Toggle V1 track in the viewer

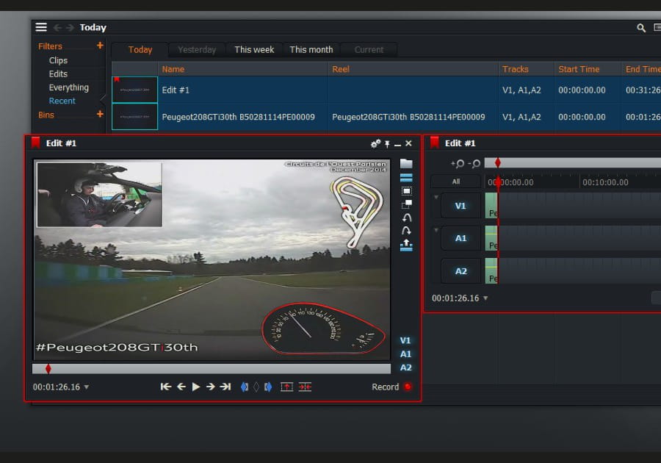405,340
